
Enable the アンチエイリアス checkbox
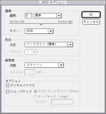8,85
